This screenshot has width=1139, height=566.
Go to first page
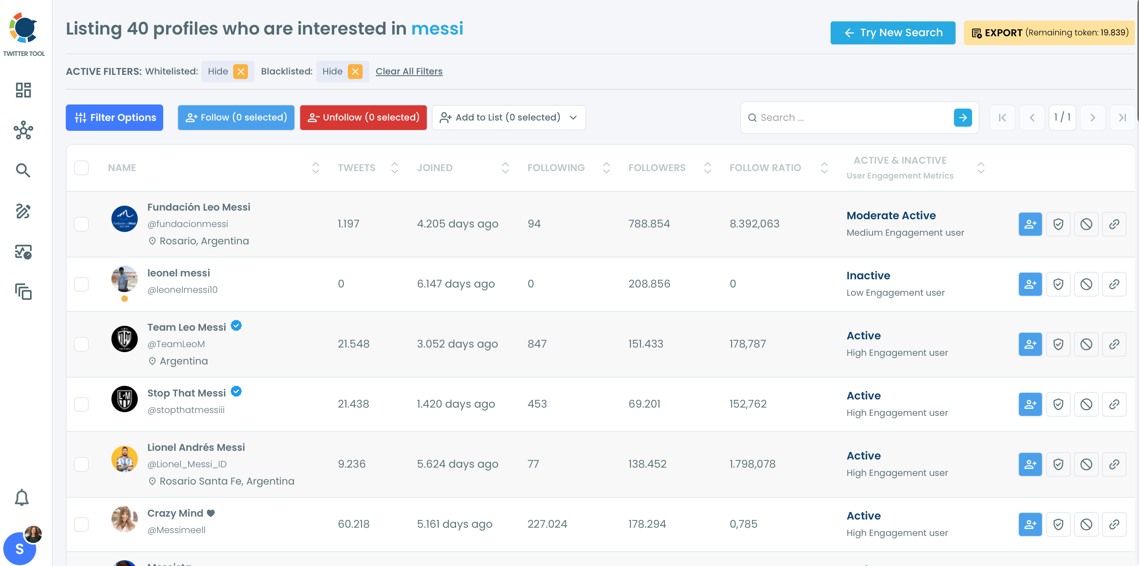(x=1002, y=118)
